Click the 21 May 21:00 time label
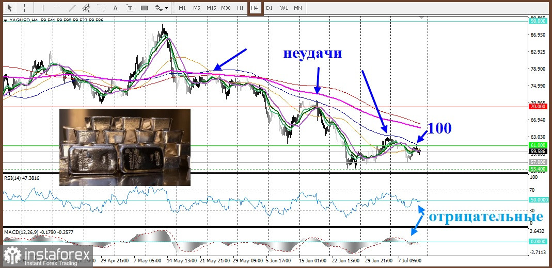This screenshot has width=552, height=268. [x=214, y=261]
